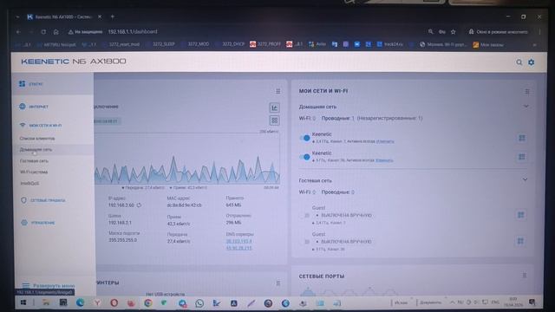Expand the bookmarks overflow chevron
Viewport: 555px width, 312px height.
tap(534, 45)
